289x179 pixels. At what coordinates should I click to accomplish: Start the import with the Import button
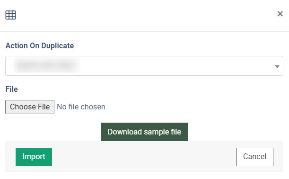34,157
